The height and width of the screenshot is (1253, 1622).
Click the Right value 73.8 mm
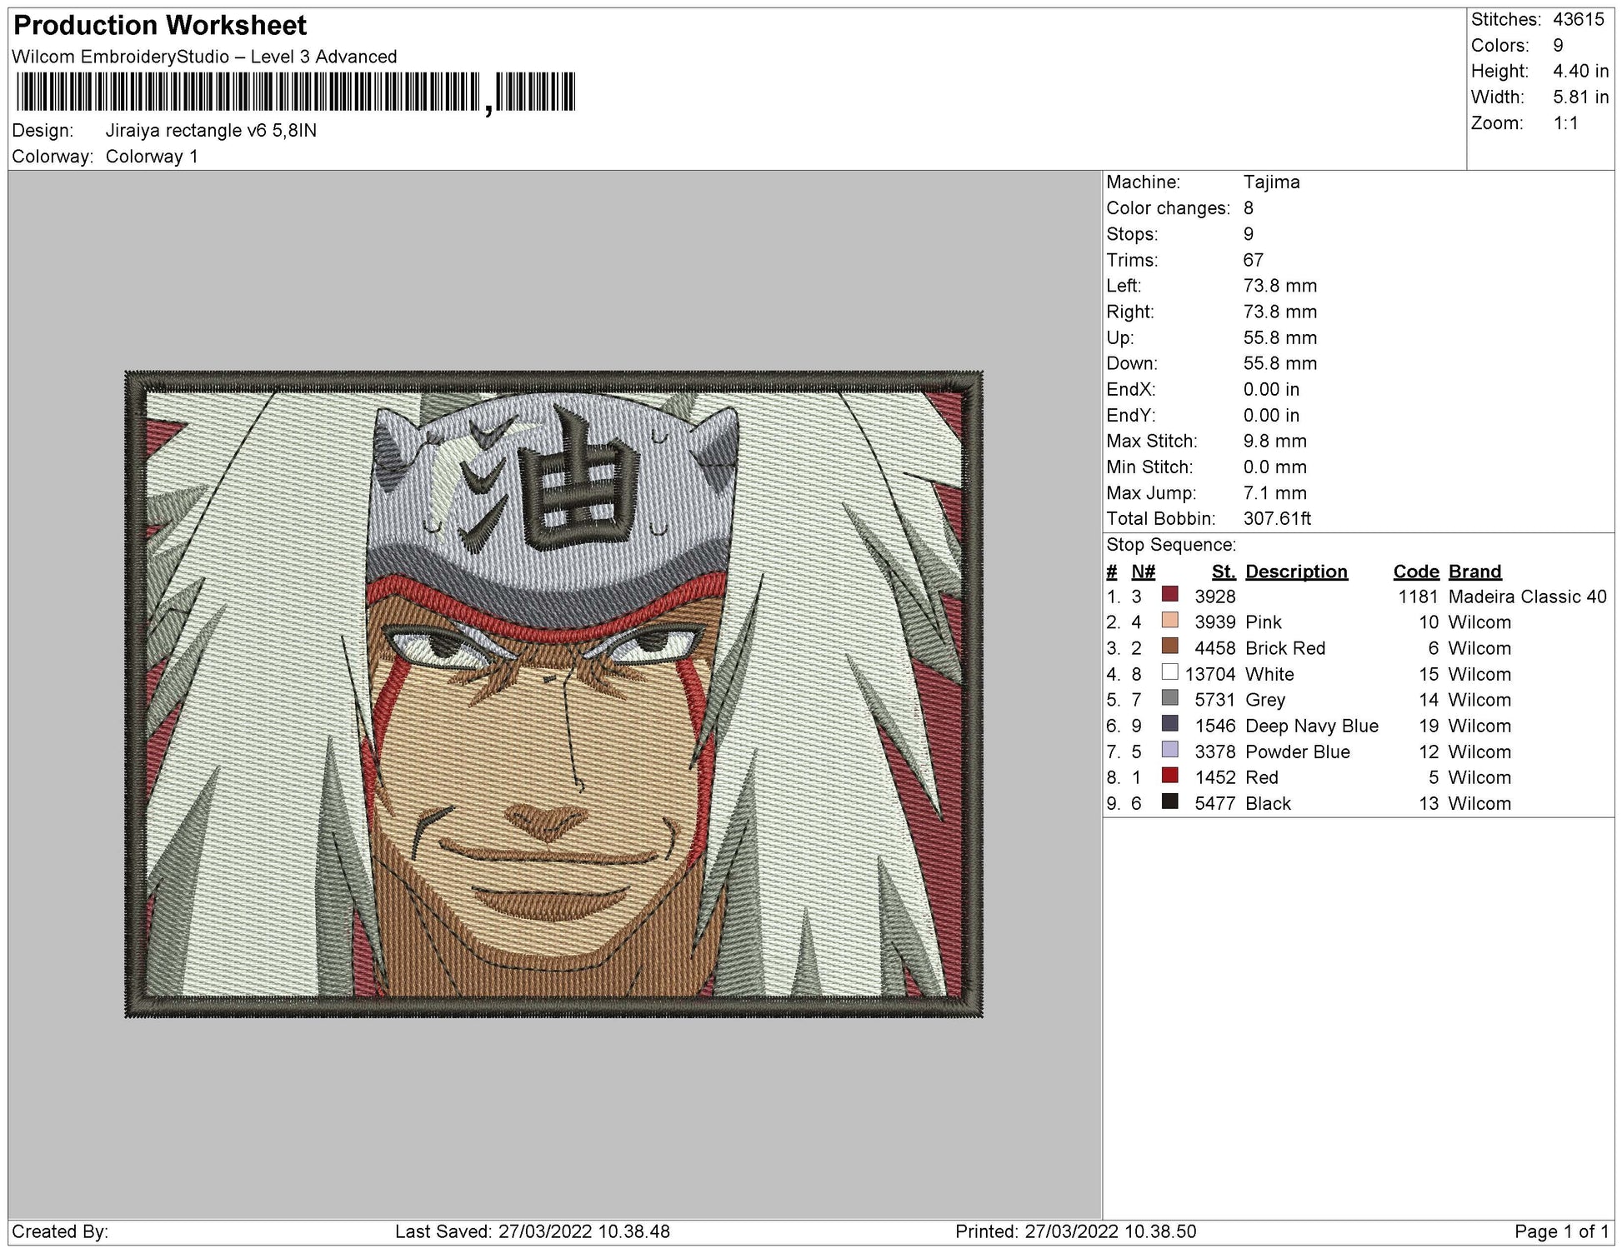[x=1280, y=312]
